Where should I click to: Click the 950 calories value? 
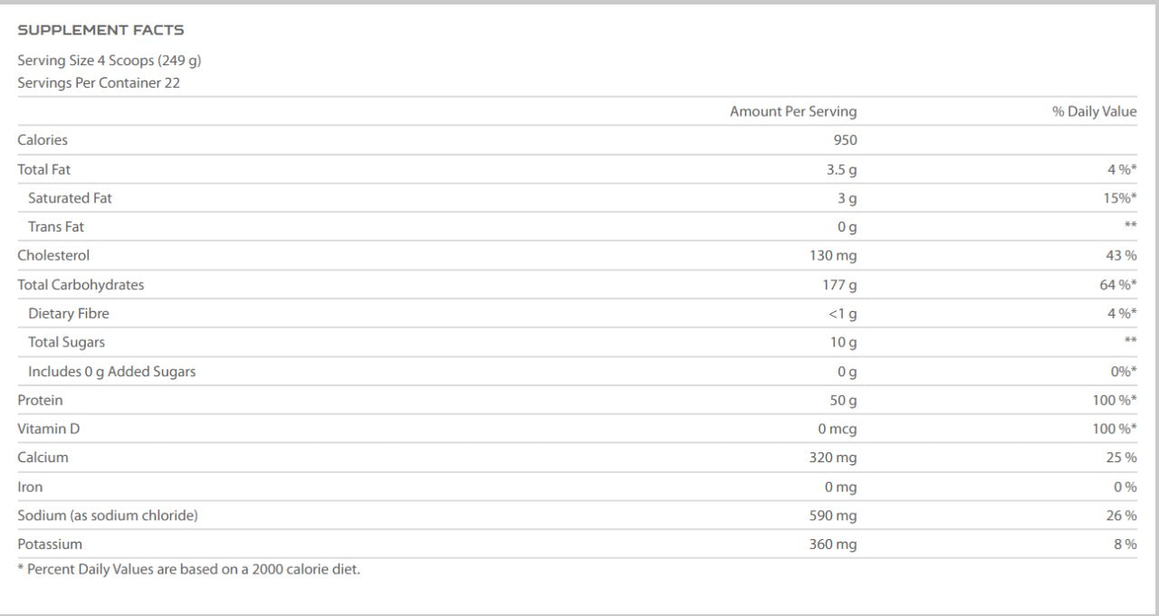[x=844, y=140]
